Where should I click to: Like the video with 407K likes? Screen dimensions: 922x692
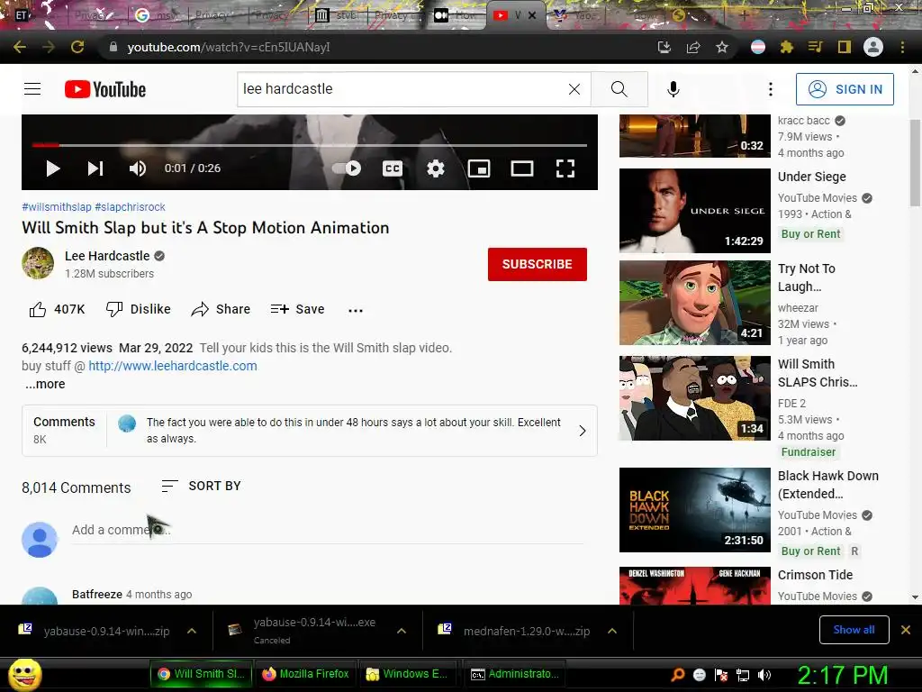click(57, 309)
